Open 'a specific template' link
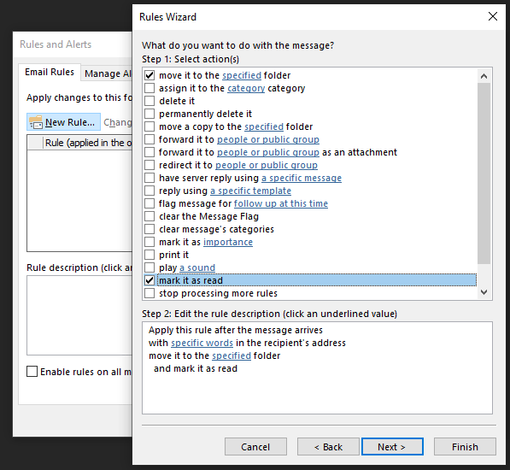510x470 pixels. pos(251,191)
